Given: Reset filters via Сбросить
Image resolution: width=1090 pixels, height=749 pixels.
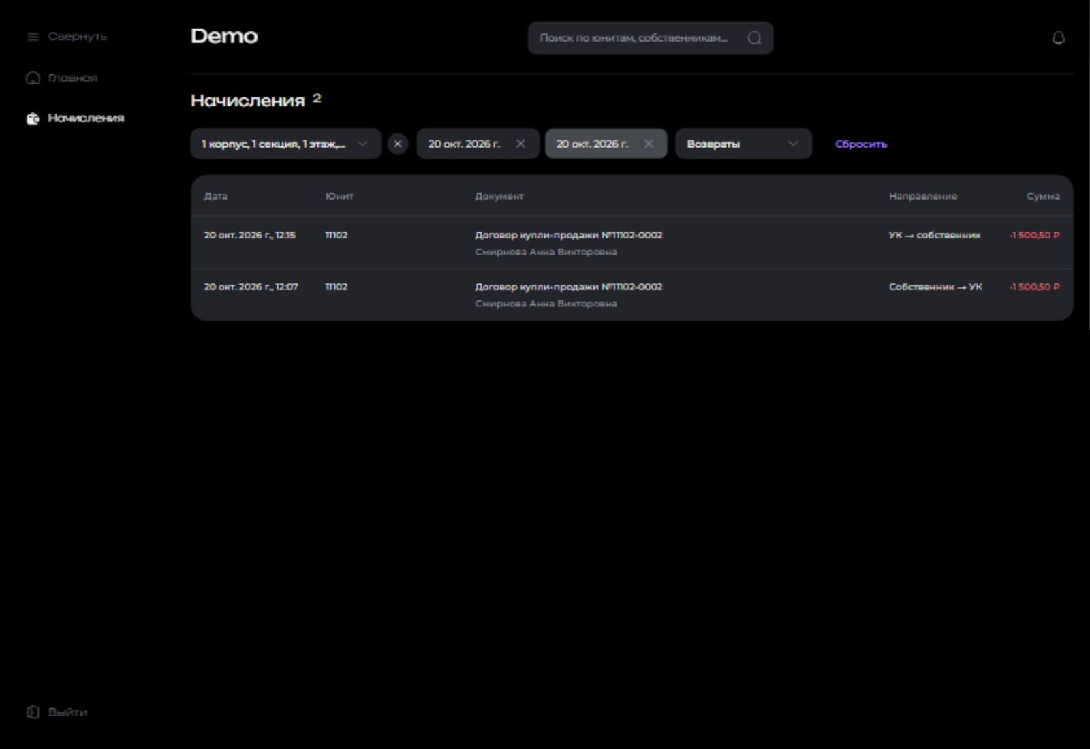Looking at the screenshot, I should pyautogui.click(x=861, y=144).
